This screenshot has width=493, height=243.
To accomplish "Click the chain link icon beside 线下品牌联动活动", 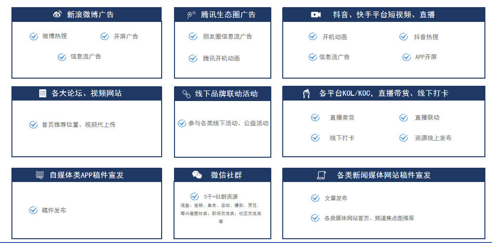I will [186, 94].
